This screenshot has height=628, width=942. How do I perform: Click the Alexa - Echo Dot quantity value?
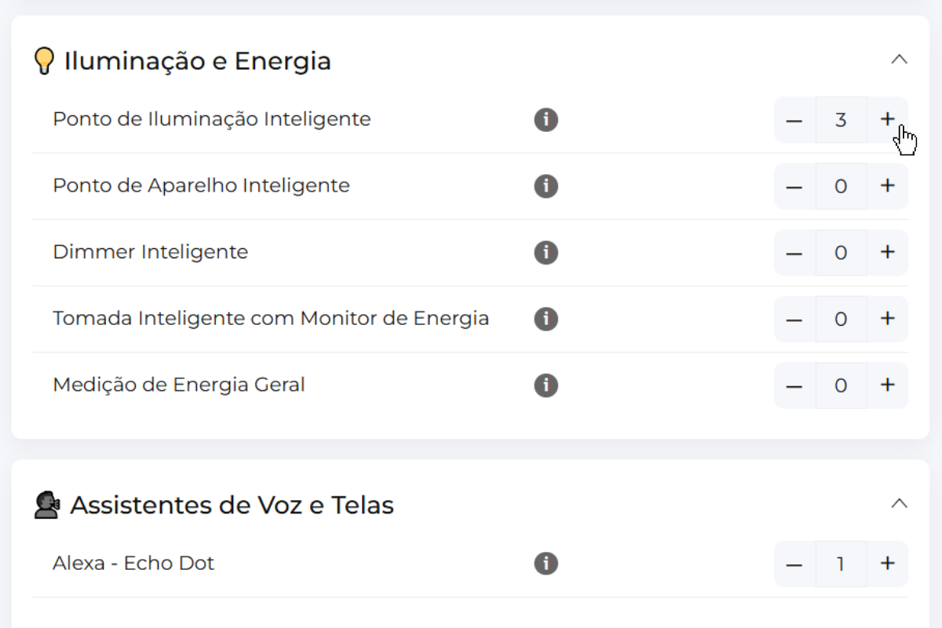click(841, 564)
